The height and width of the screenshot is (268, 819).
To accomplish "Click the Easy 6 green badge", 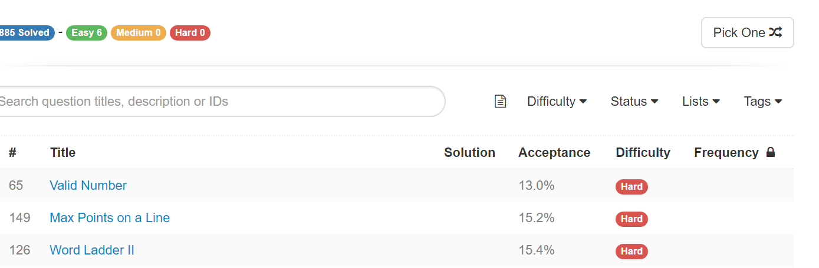I will (87, 33).
